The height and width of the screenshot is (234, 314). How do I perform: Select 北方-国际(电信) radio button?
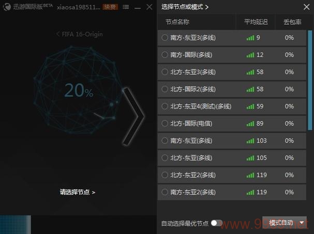(165, 123)
